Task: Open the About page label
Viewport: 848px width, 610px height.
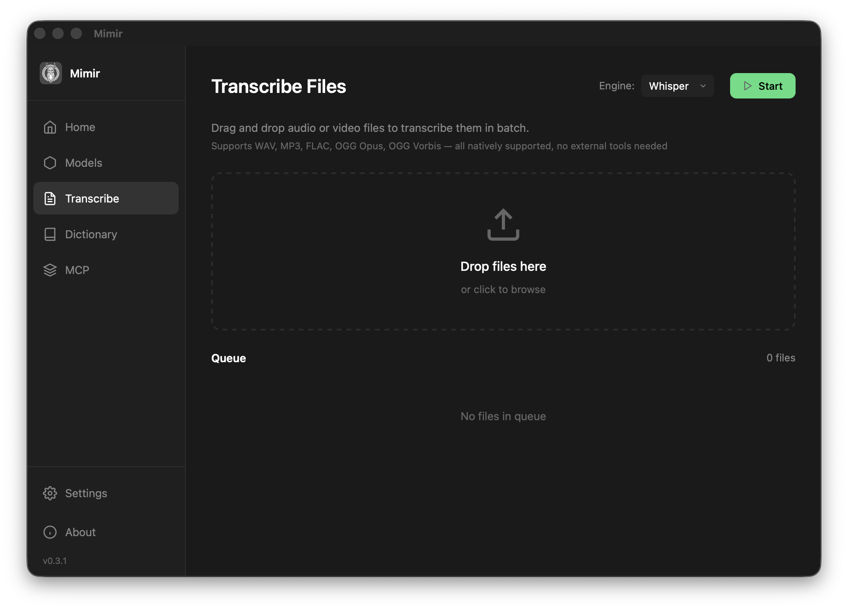Action: [80, 532]
